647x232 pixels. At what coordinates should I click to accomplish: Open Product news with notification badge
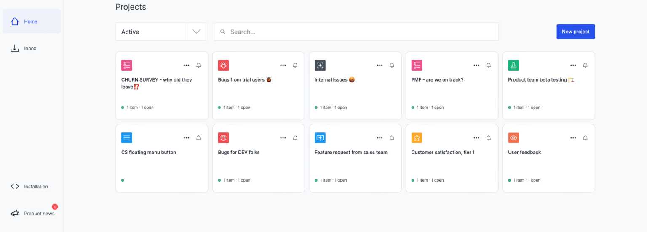[x=39, y=214]
